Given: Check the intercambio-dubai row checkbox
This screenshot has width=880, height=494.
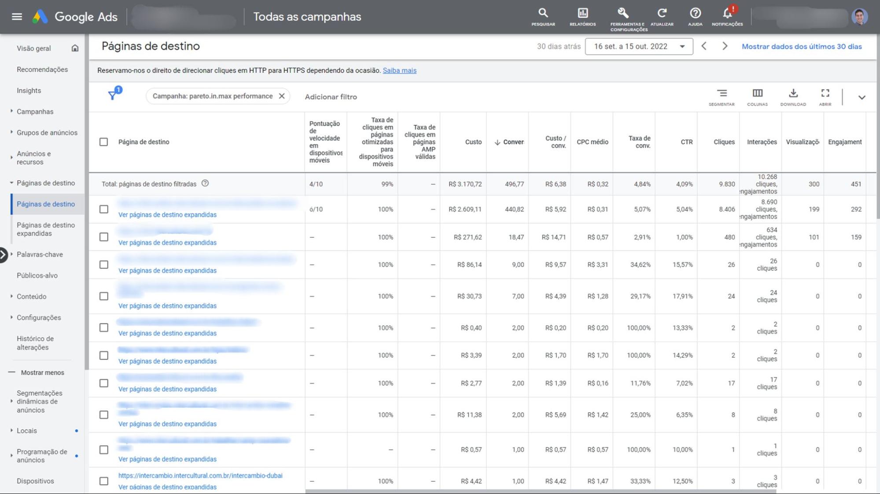Looking at the screenshot, I should click(103, 481).
